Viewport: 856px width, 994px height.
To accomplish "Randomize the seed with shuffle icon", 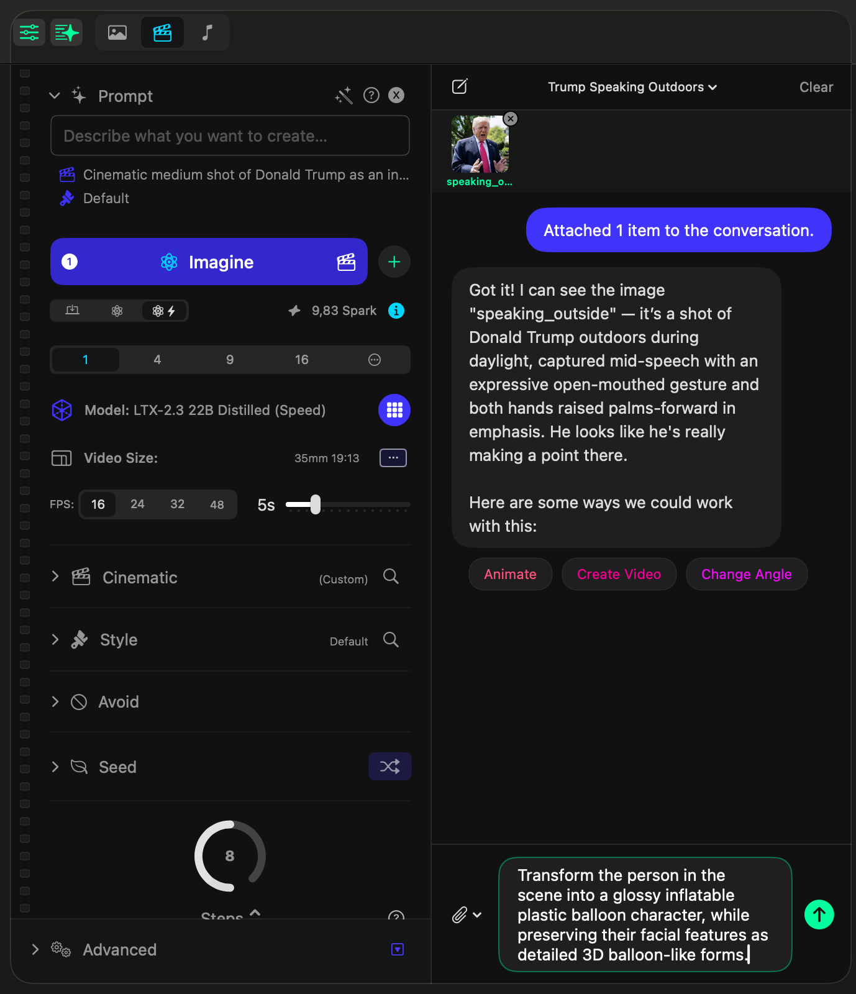I will 389,767.
